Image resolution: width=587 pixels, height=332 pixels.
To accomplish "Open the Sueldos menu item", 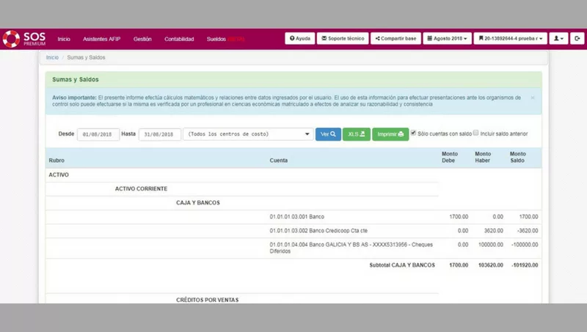I will (216, 39).
